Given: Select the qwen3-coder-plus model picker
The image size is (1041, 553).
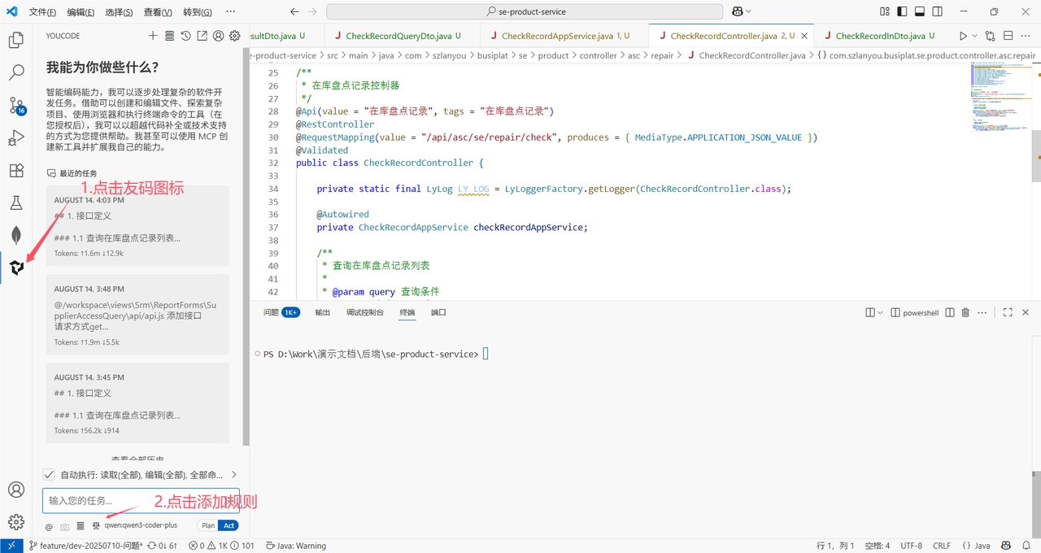Looking at the screenshot, I should tap(141, 525).
